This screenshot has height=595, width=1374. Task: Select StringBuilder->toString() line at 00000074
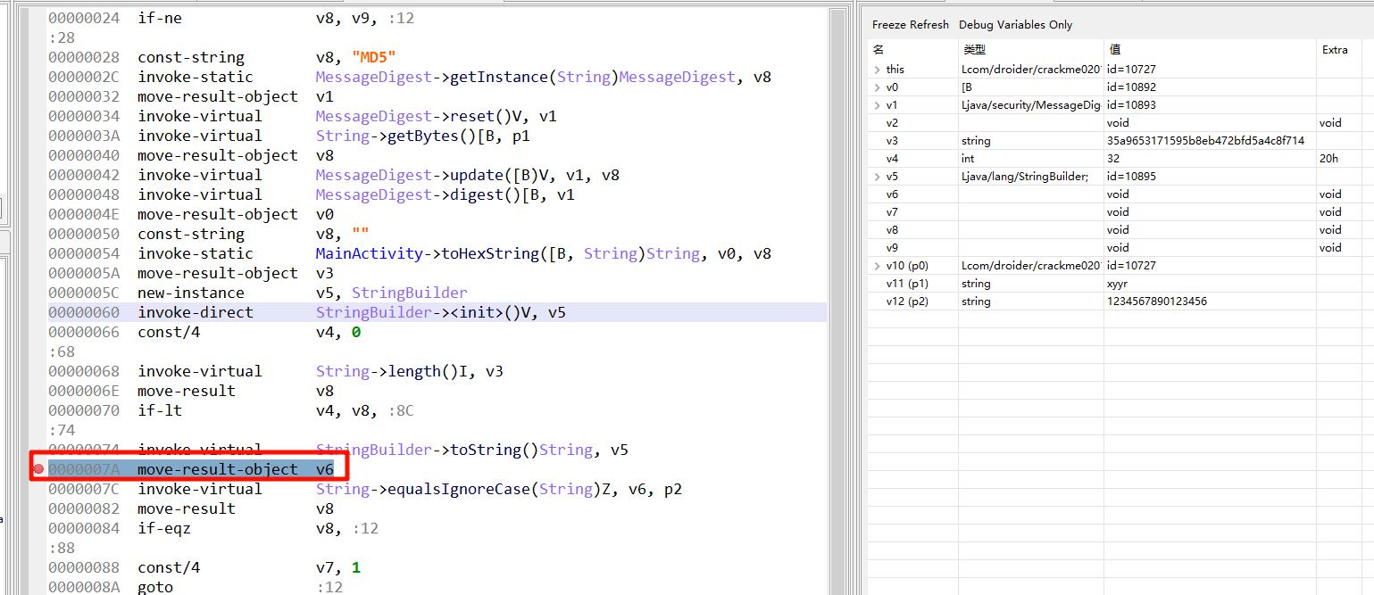(x=437, y=450)
